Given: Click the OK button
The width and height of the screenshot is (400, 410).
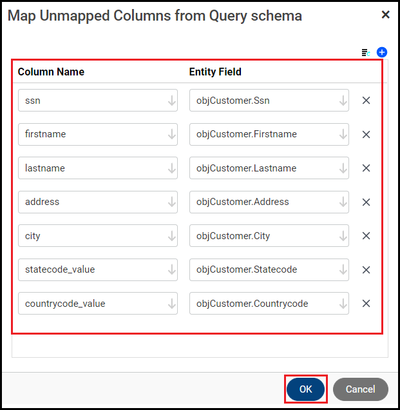Looking at the screenshot, I should pos(306,389).
